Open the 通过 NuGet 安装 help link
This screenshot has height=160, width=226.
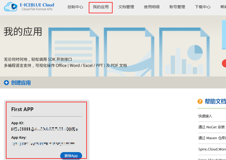click(212, 127)
